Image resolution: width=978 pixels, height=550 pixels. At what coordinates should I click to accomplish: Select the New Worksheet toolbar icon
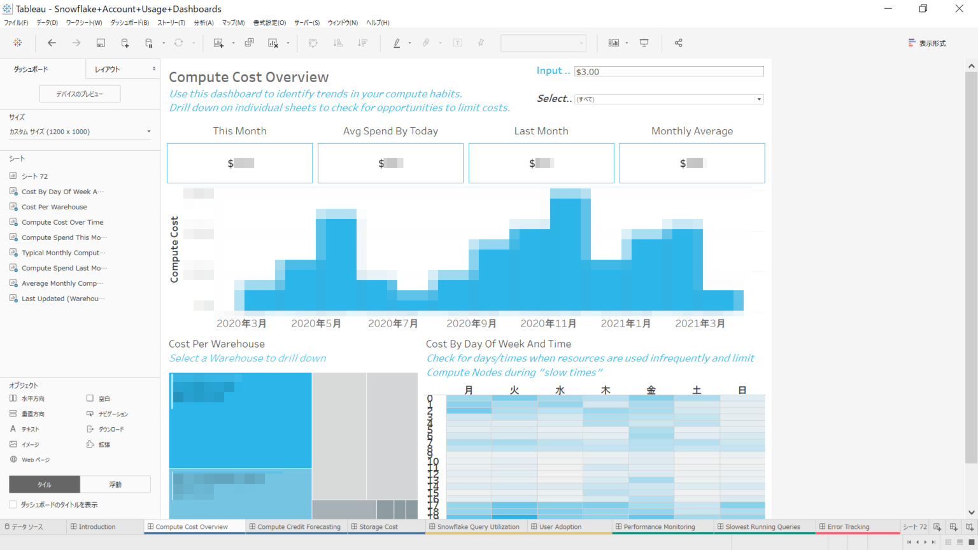pyautogui.click(x=218, y=43)
